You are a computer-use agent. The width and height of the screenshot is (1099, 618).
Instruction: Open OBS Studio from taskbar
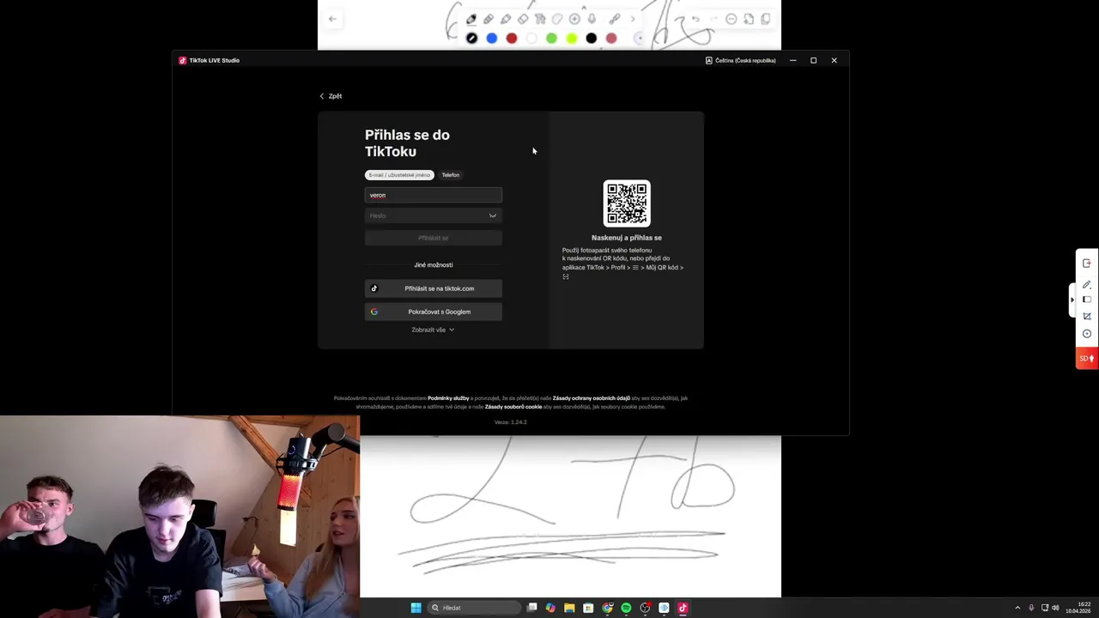(645, 608)
